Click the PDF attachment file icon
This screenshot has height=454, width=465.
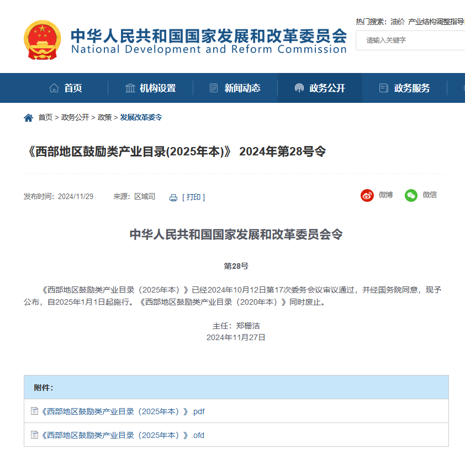click(x=34, y=411)
